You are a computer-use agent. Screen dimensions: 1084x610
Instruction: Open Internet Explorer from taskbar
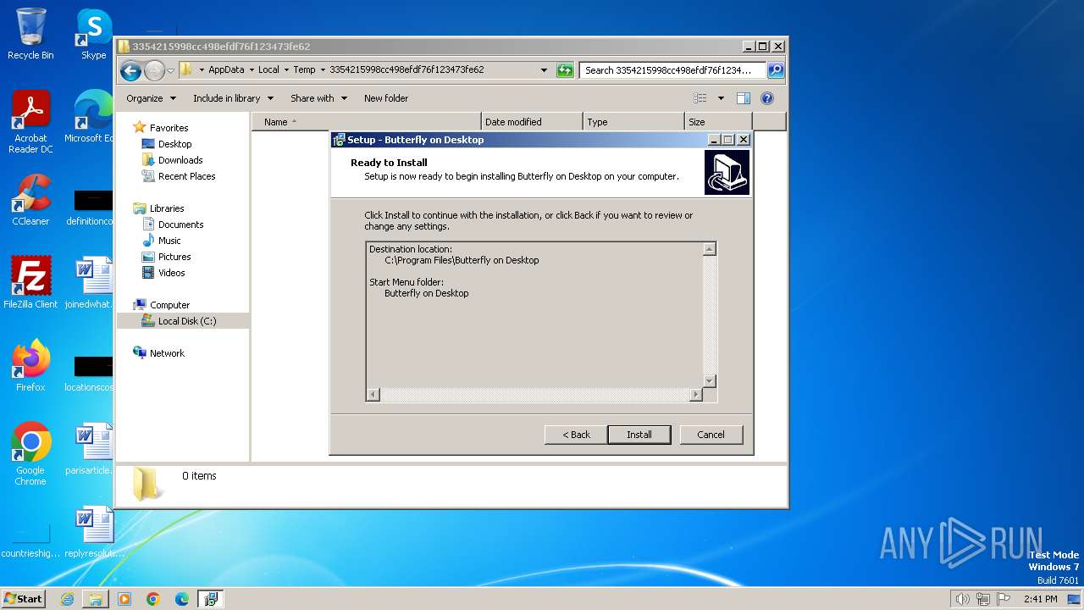[67, 599]
